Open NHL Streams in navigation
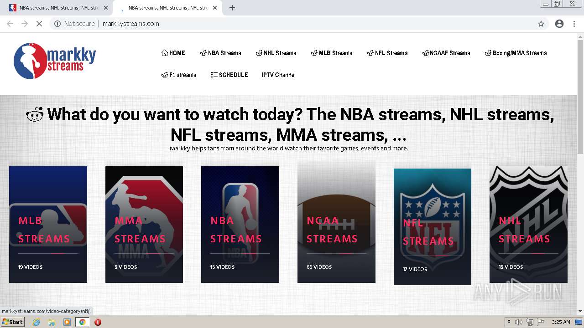 click(276, 53)
